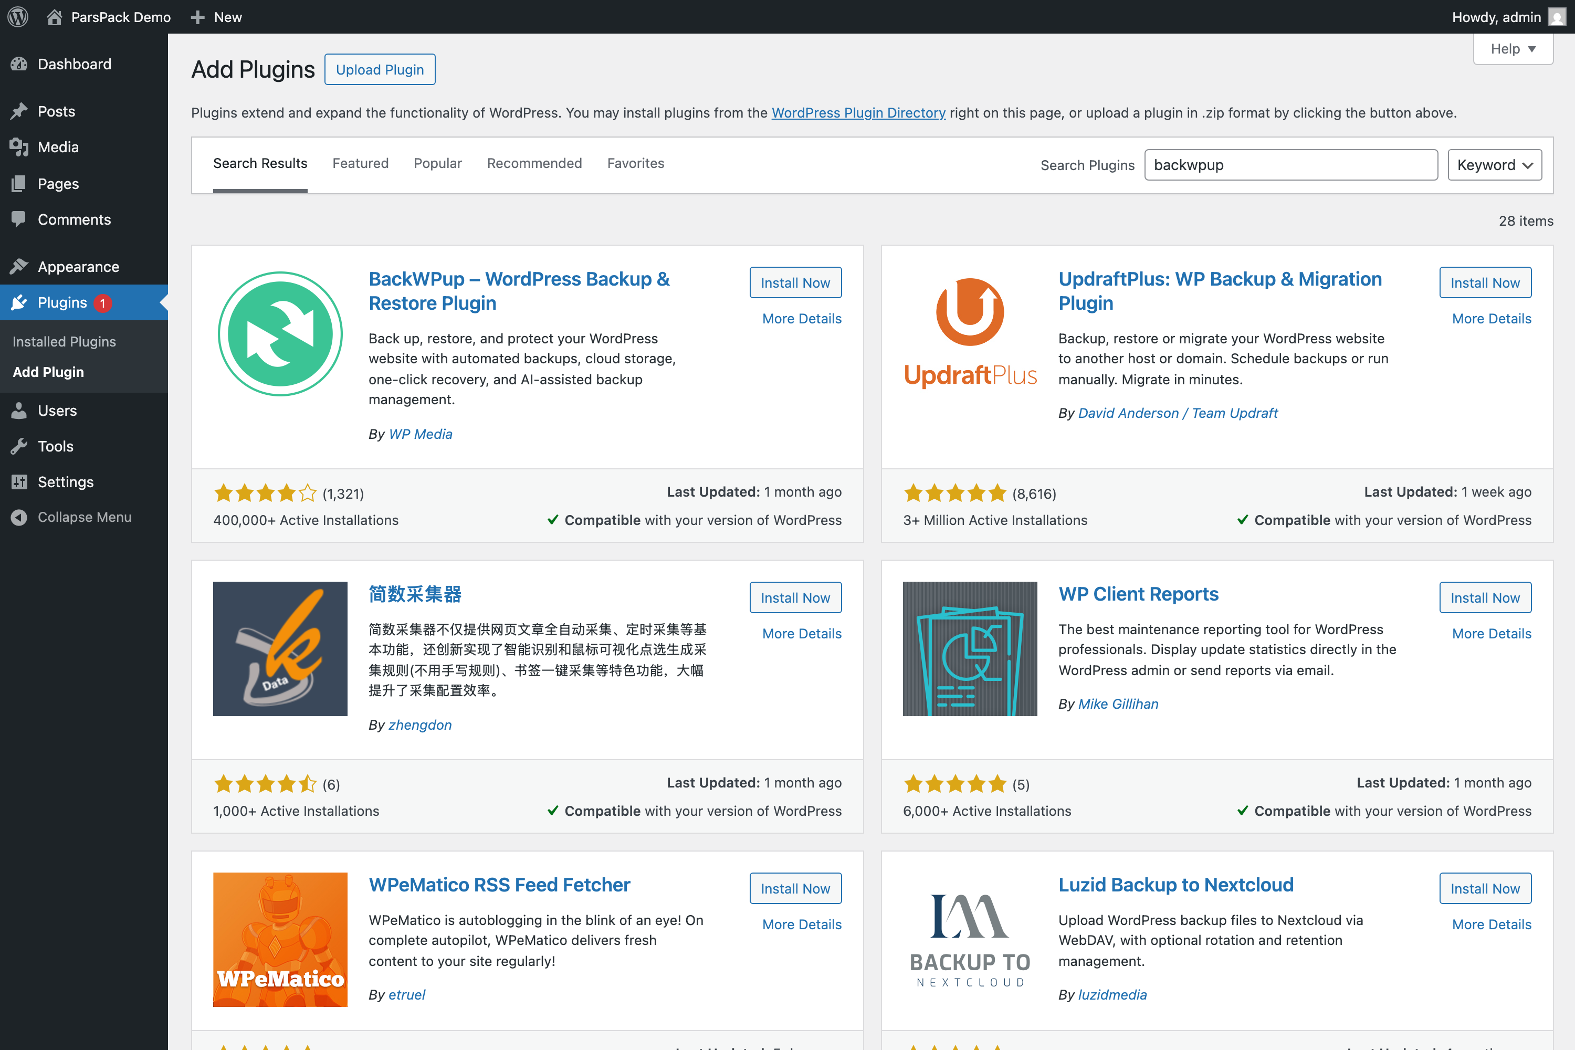This screenshot has height=1050, width=1575.
Task: Click the BackWPup plugin title link
Action: click(519, 291)
